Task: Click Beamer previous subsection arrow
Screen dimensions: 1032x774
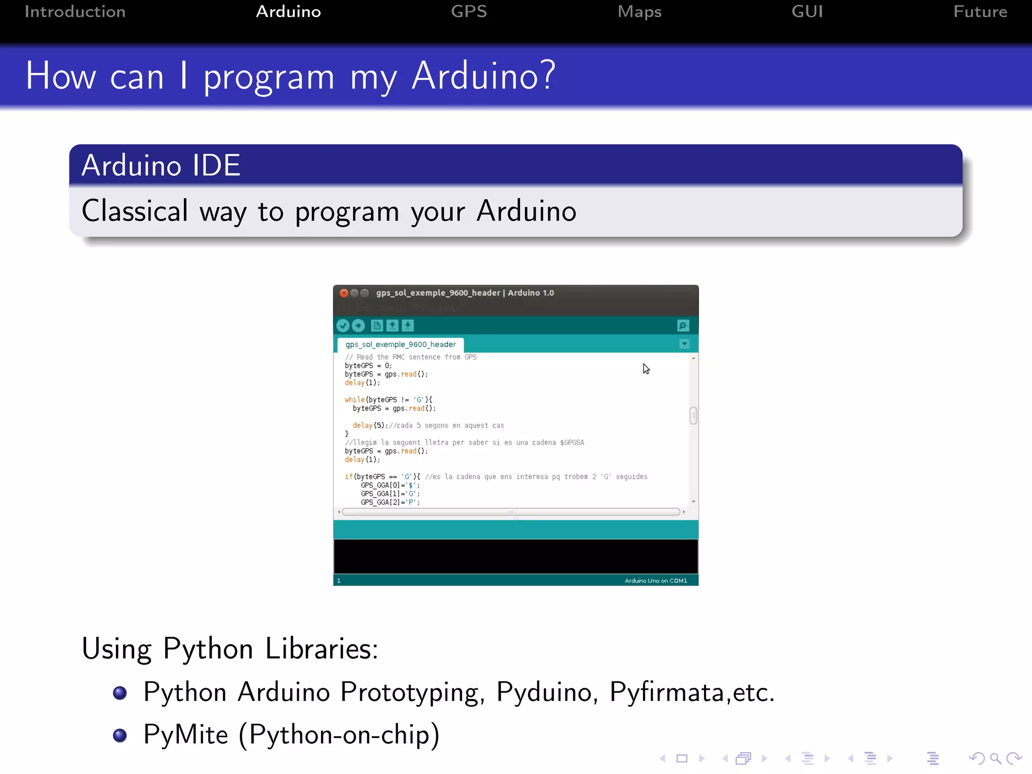Action: tap(788, 758)
